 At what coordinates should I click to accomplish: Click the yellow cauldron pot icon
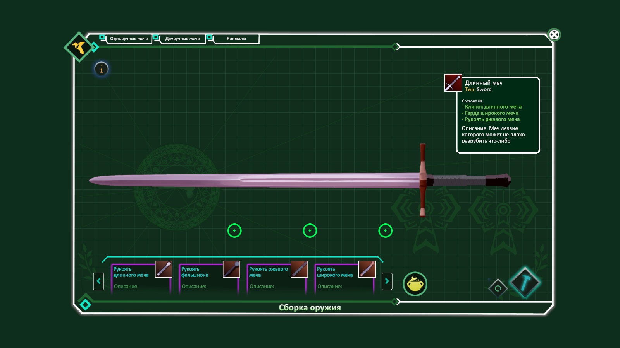pos(415,284)
